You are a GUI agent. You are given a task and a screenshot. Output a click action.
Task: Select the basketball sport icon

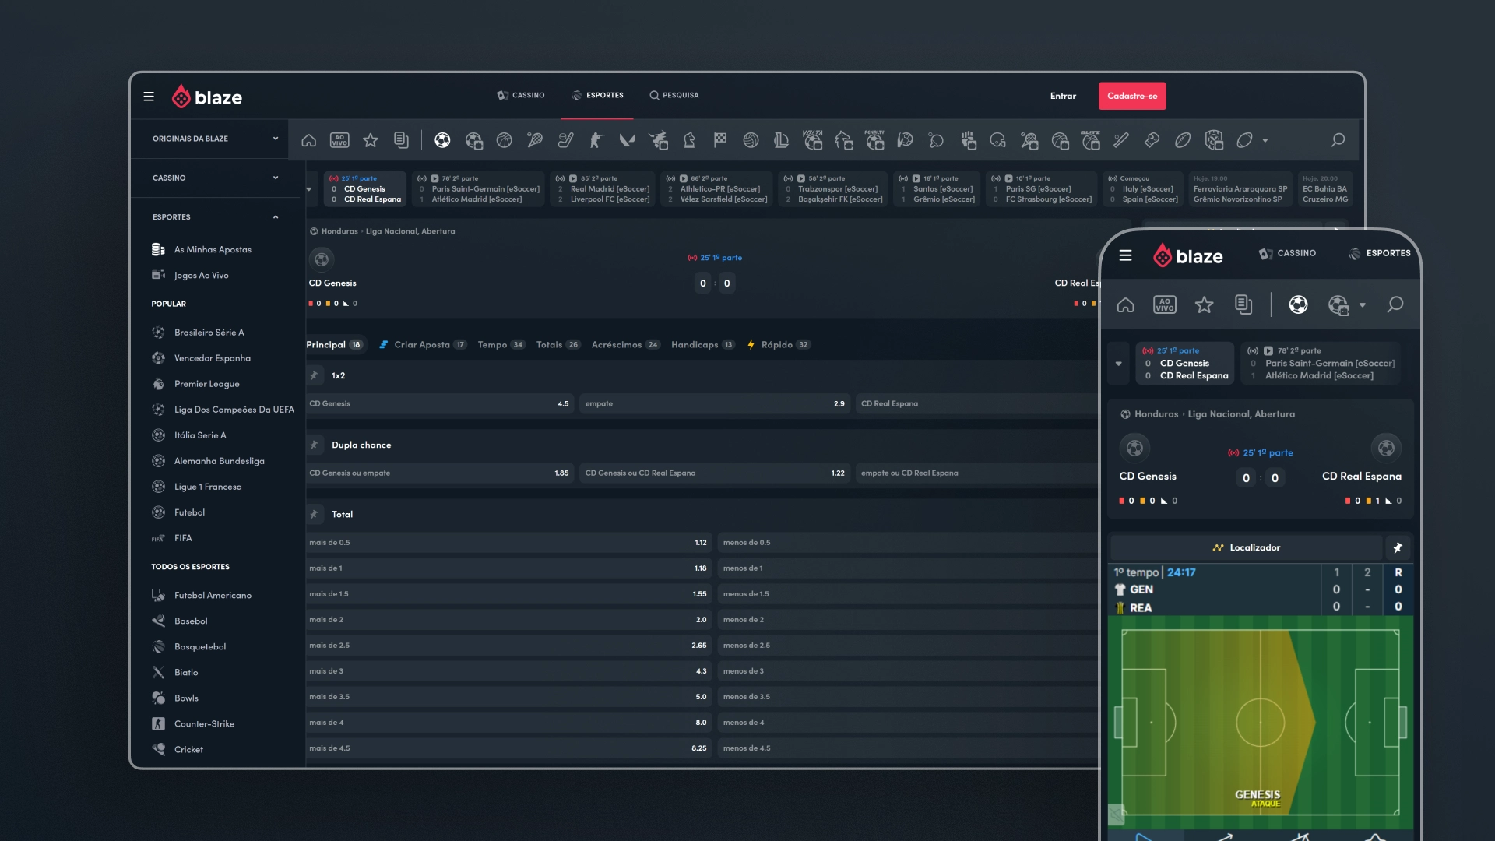coord(505,140)
